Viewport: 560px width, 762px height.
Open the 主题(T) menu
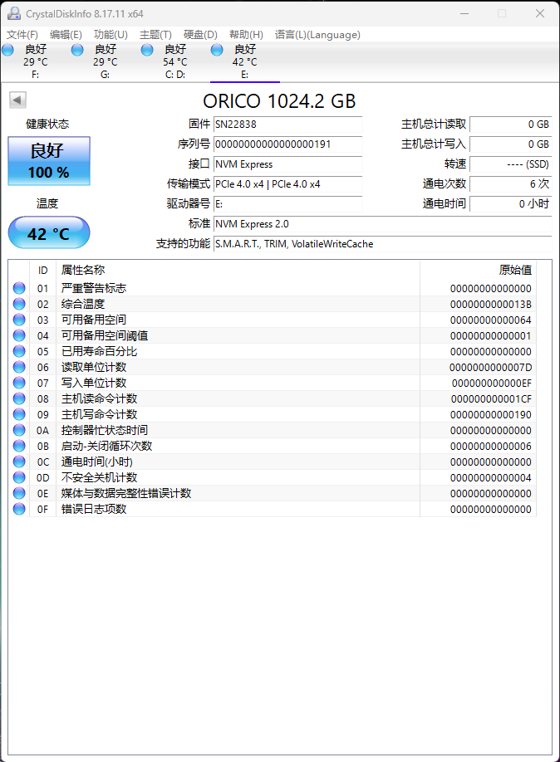click(x=155, y=35)
